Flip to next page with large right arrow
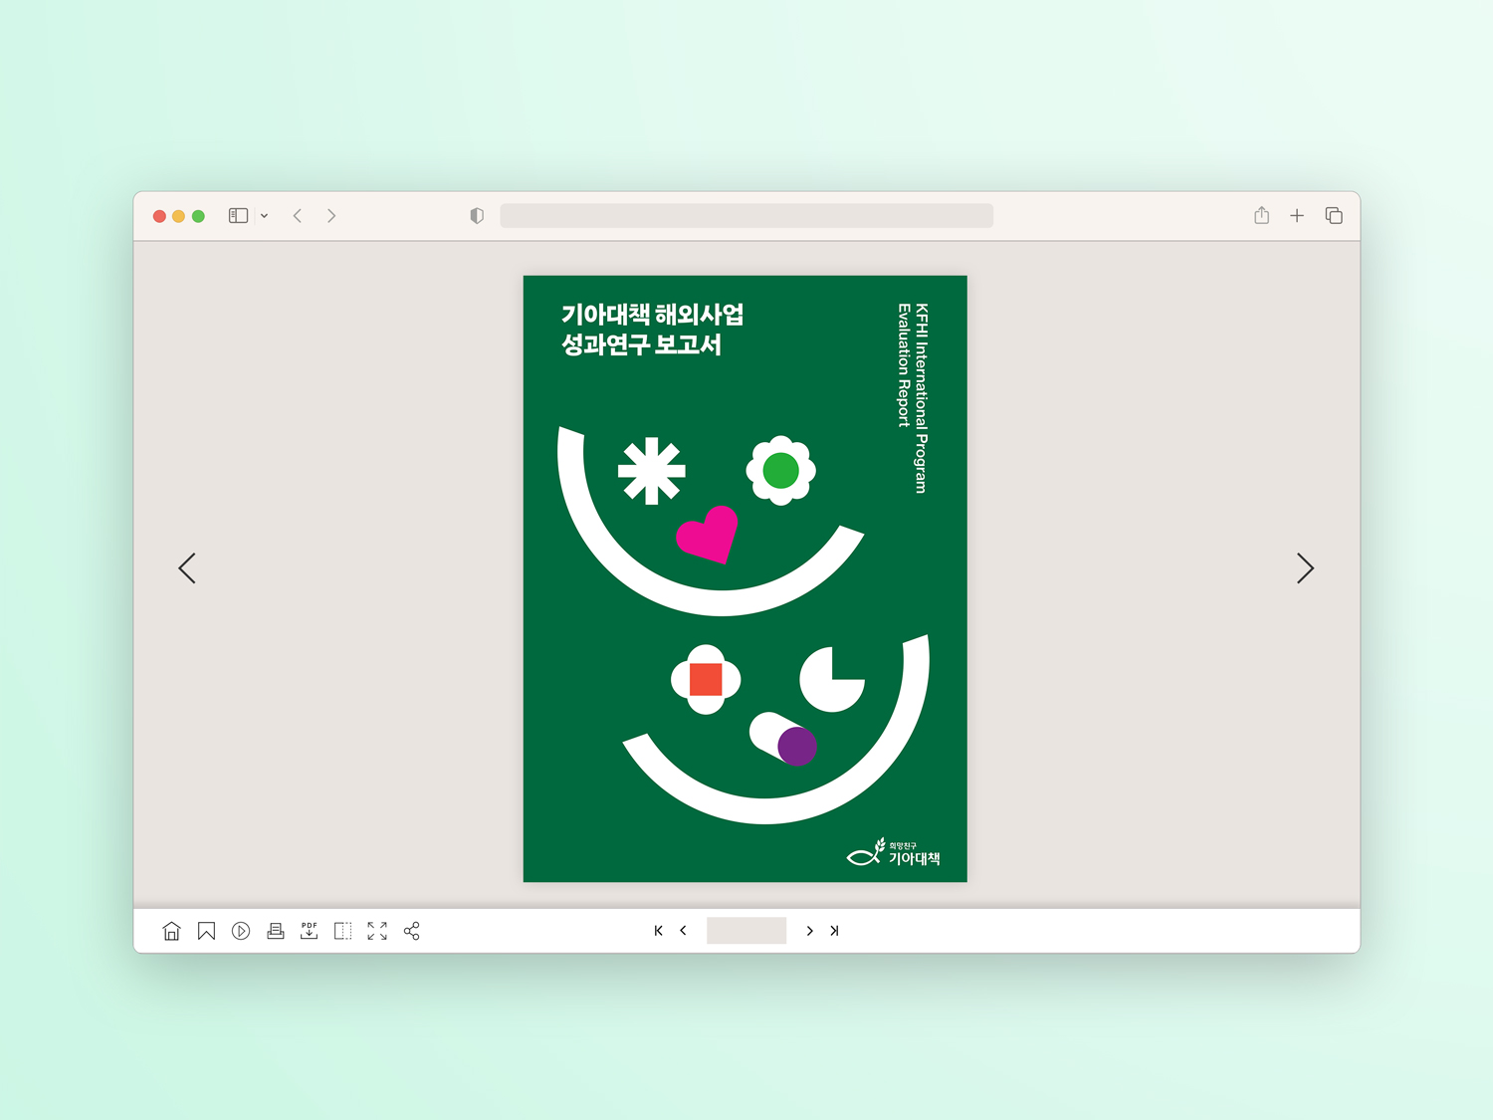Screen dimensions: 1493x1120 point(1306,568)
